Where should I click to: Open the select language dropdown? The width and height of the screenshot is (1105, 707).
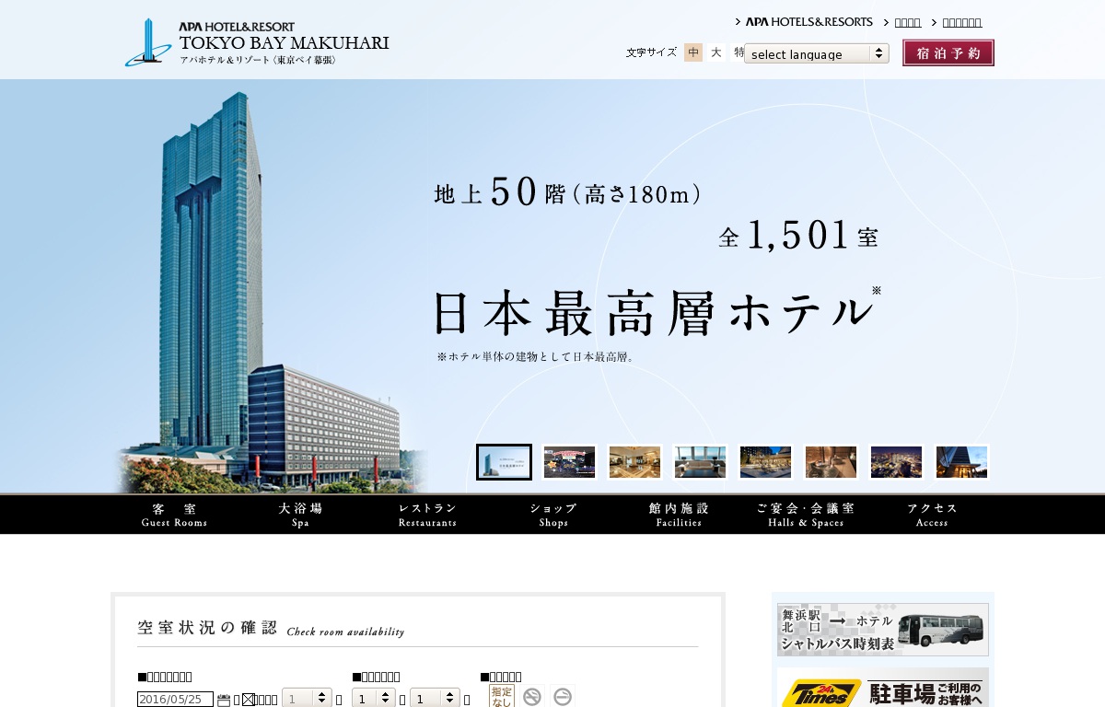817,53
